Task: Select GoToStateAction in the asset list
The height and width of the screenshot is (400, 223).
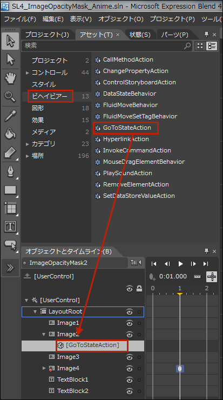Action: [x=126, y=128]
